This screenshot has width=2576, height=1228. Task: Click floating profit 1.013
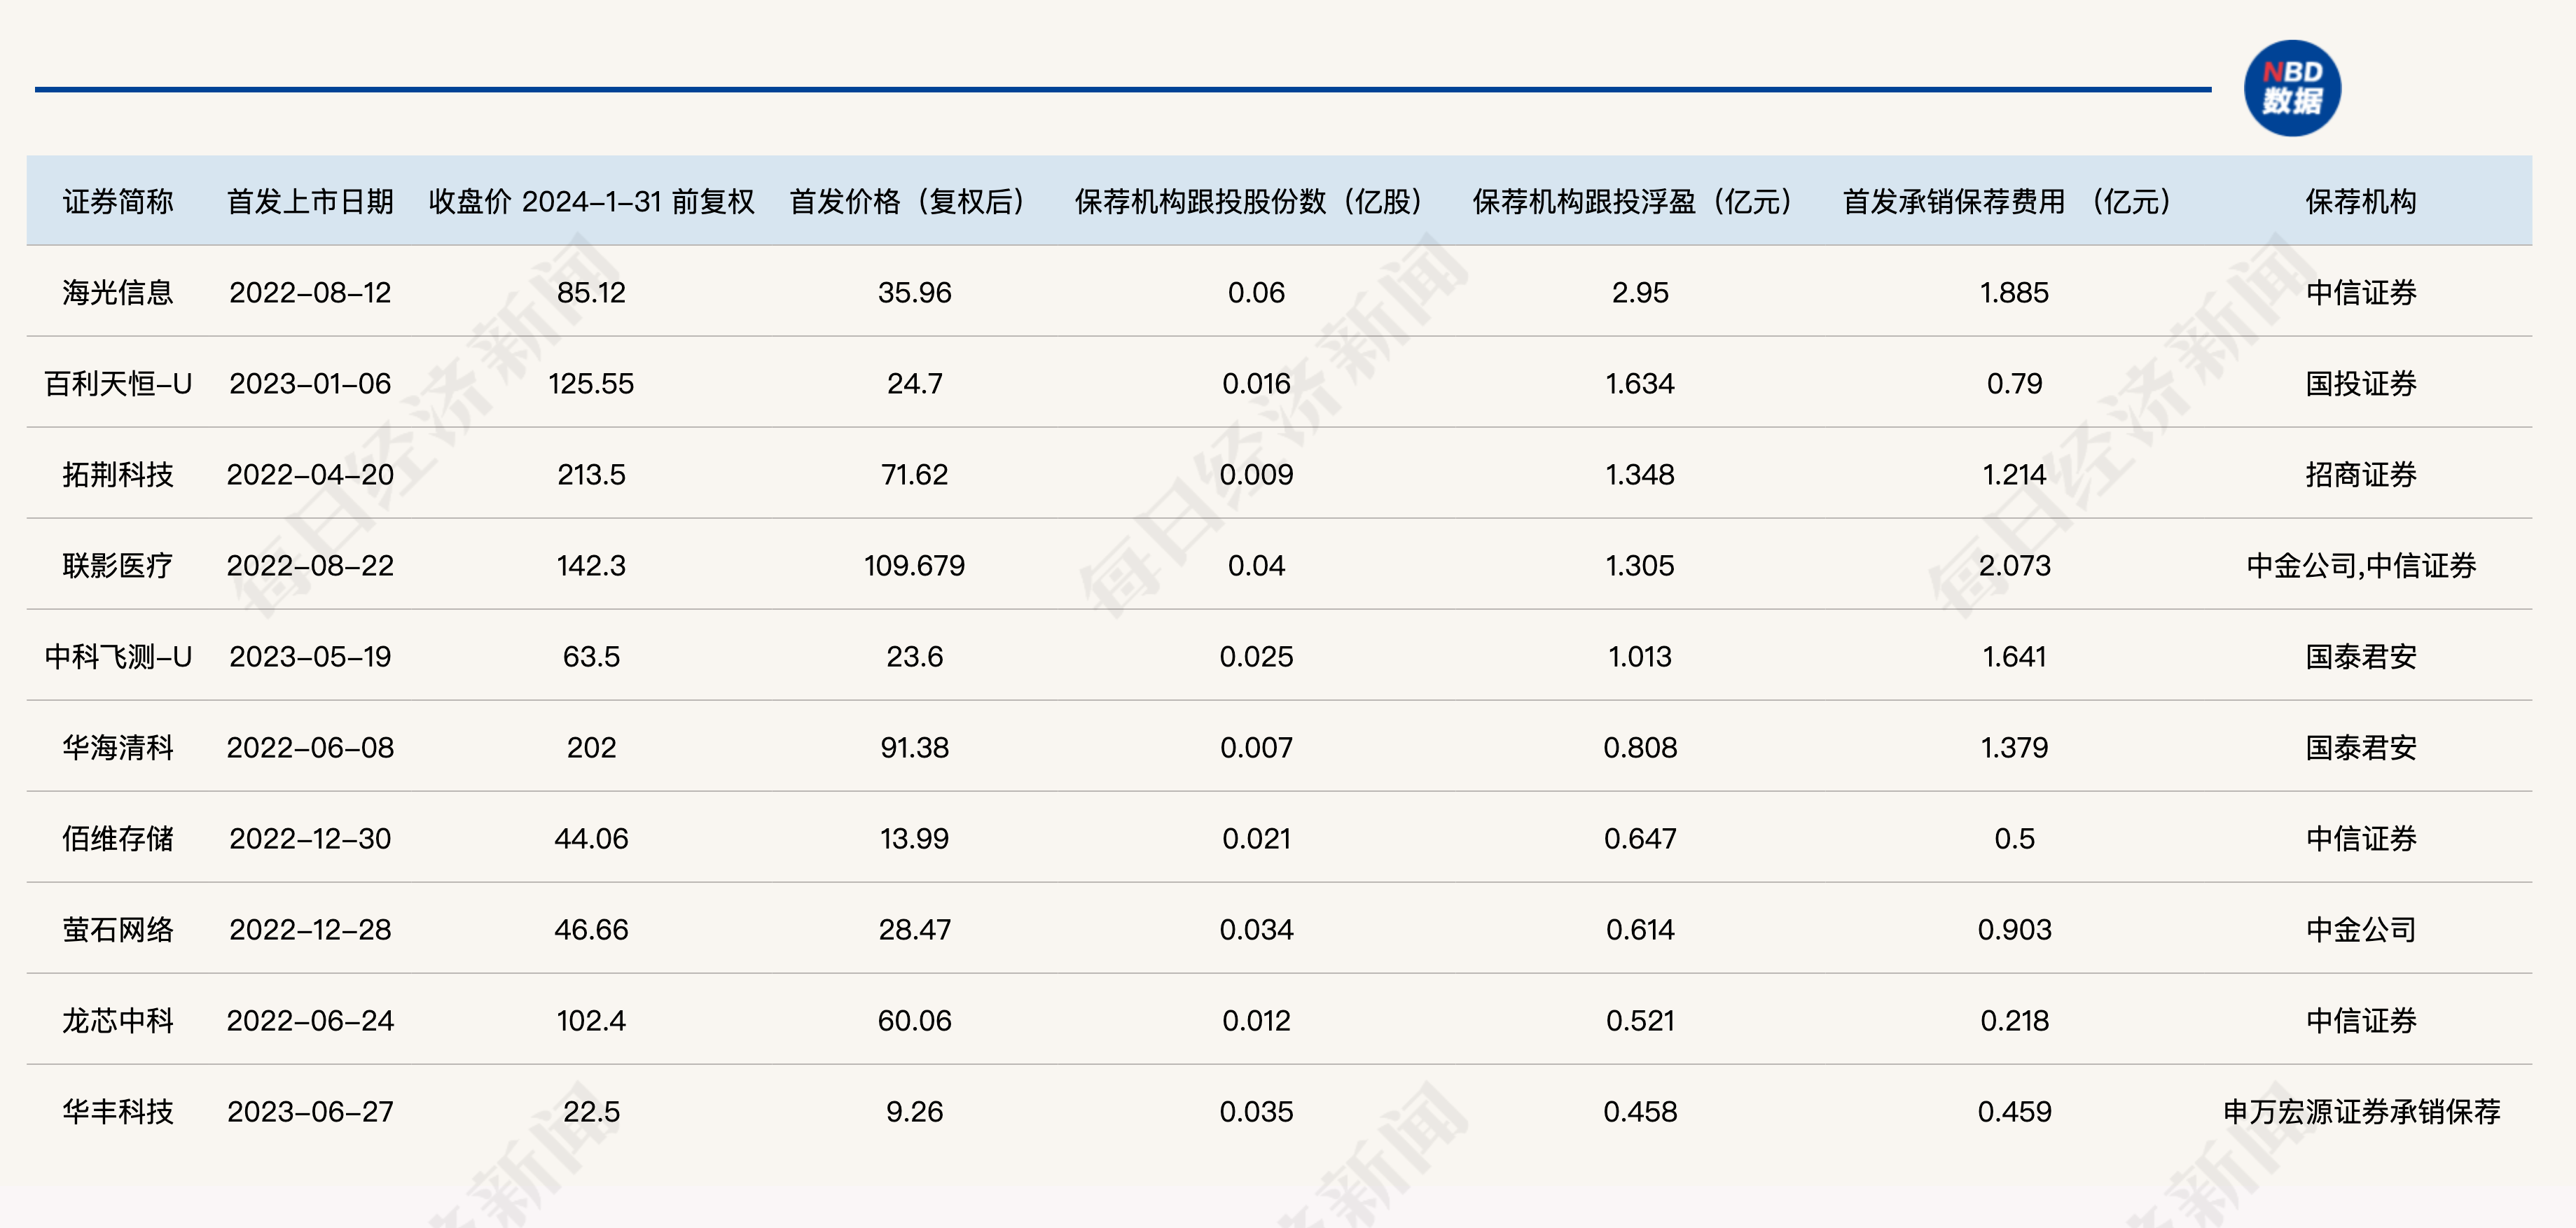pyautogui.click(x=1640, y=657)
